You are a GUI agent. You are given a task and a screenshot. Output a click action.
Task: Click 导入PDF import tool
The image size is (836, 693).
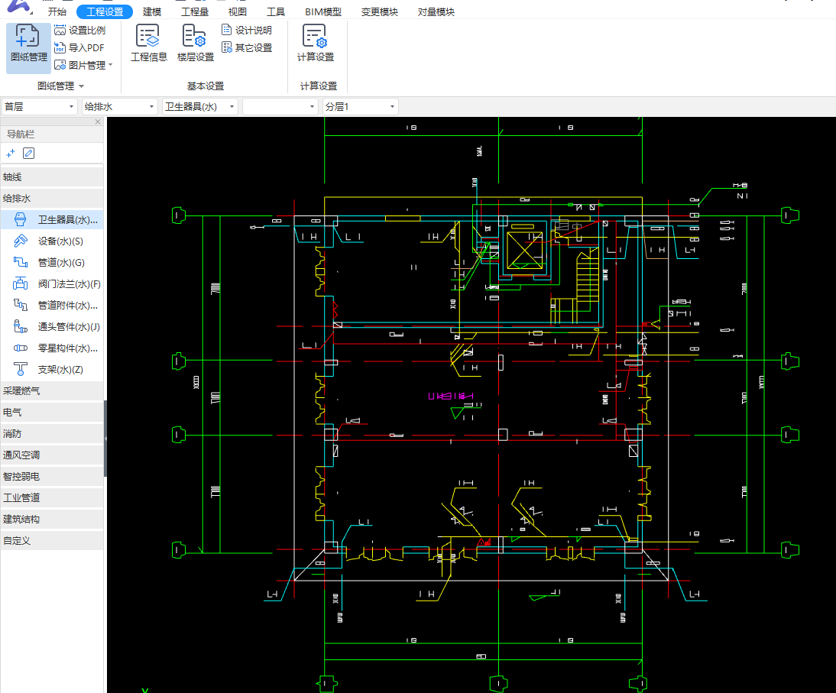pos(79,47)
